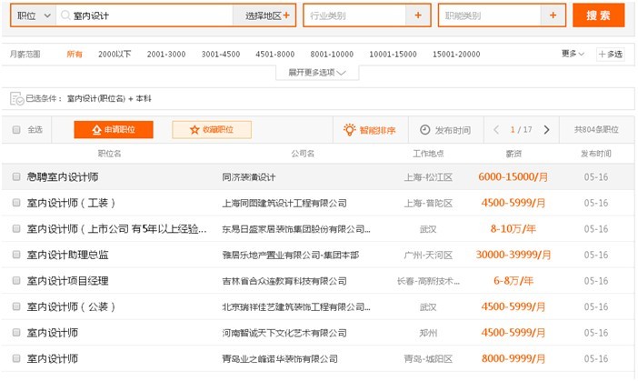This screenshot has width=638, height=381.
Task: Check the 全选 select-all checkbox
Action: (16, 130)
